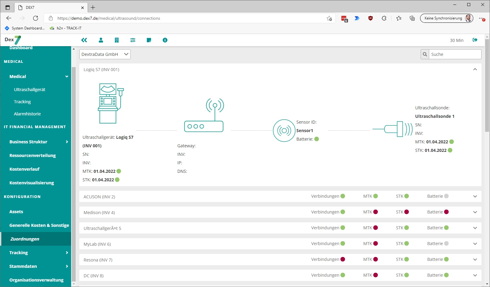Expand the MyLab (INV 6) row

click(475, 244)
